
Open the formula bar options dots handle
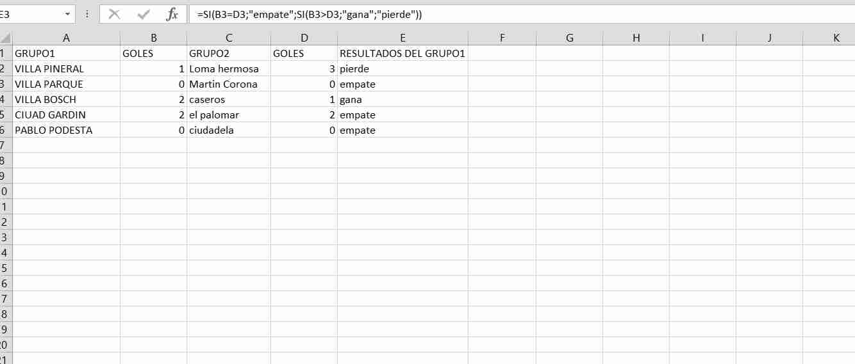click(87, 14)
